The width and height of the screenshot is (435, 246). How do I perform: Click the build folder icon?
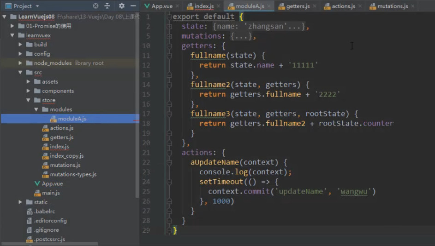tap(30, 45)
